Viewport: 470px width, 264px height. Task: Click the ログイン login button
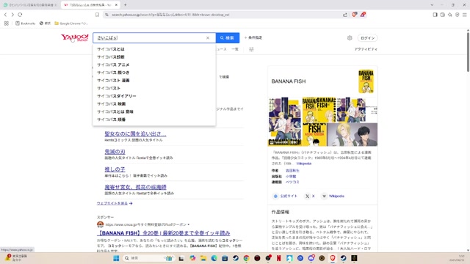click(367, 38)
